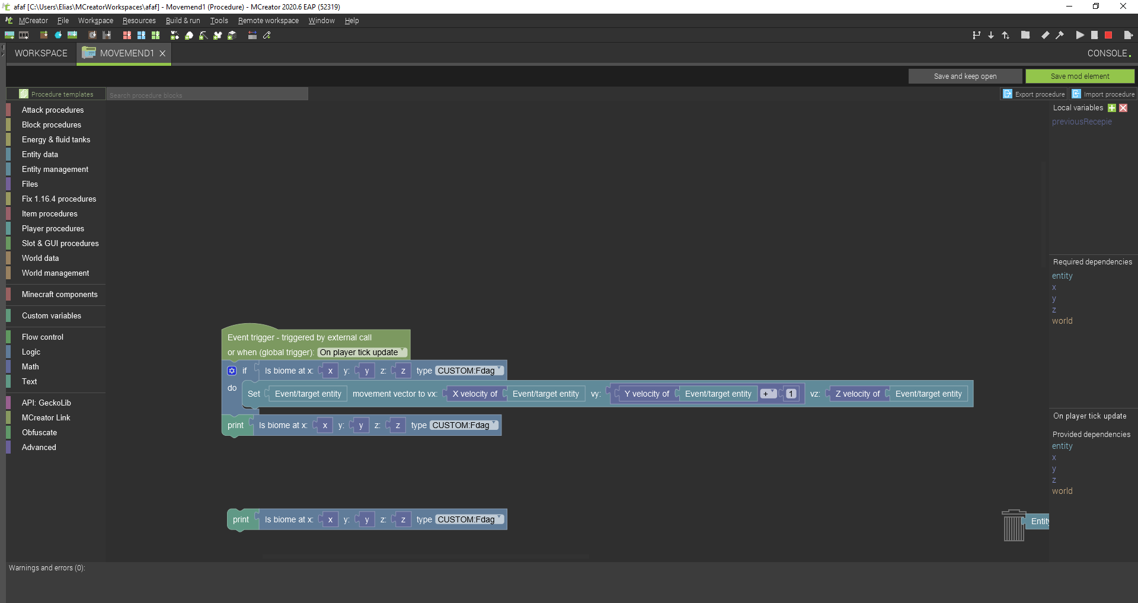The width and height of the screenshot is (1138, 603).
Task: Open the Build & run menu
Action: pyautogui.click(x=183, y=21)
